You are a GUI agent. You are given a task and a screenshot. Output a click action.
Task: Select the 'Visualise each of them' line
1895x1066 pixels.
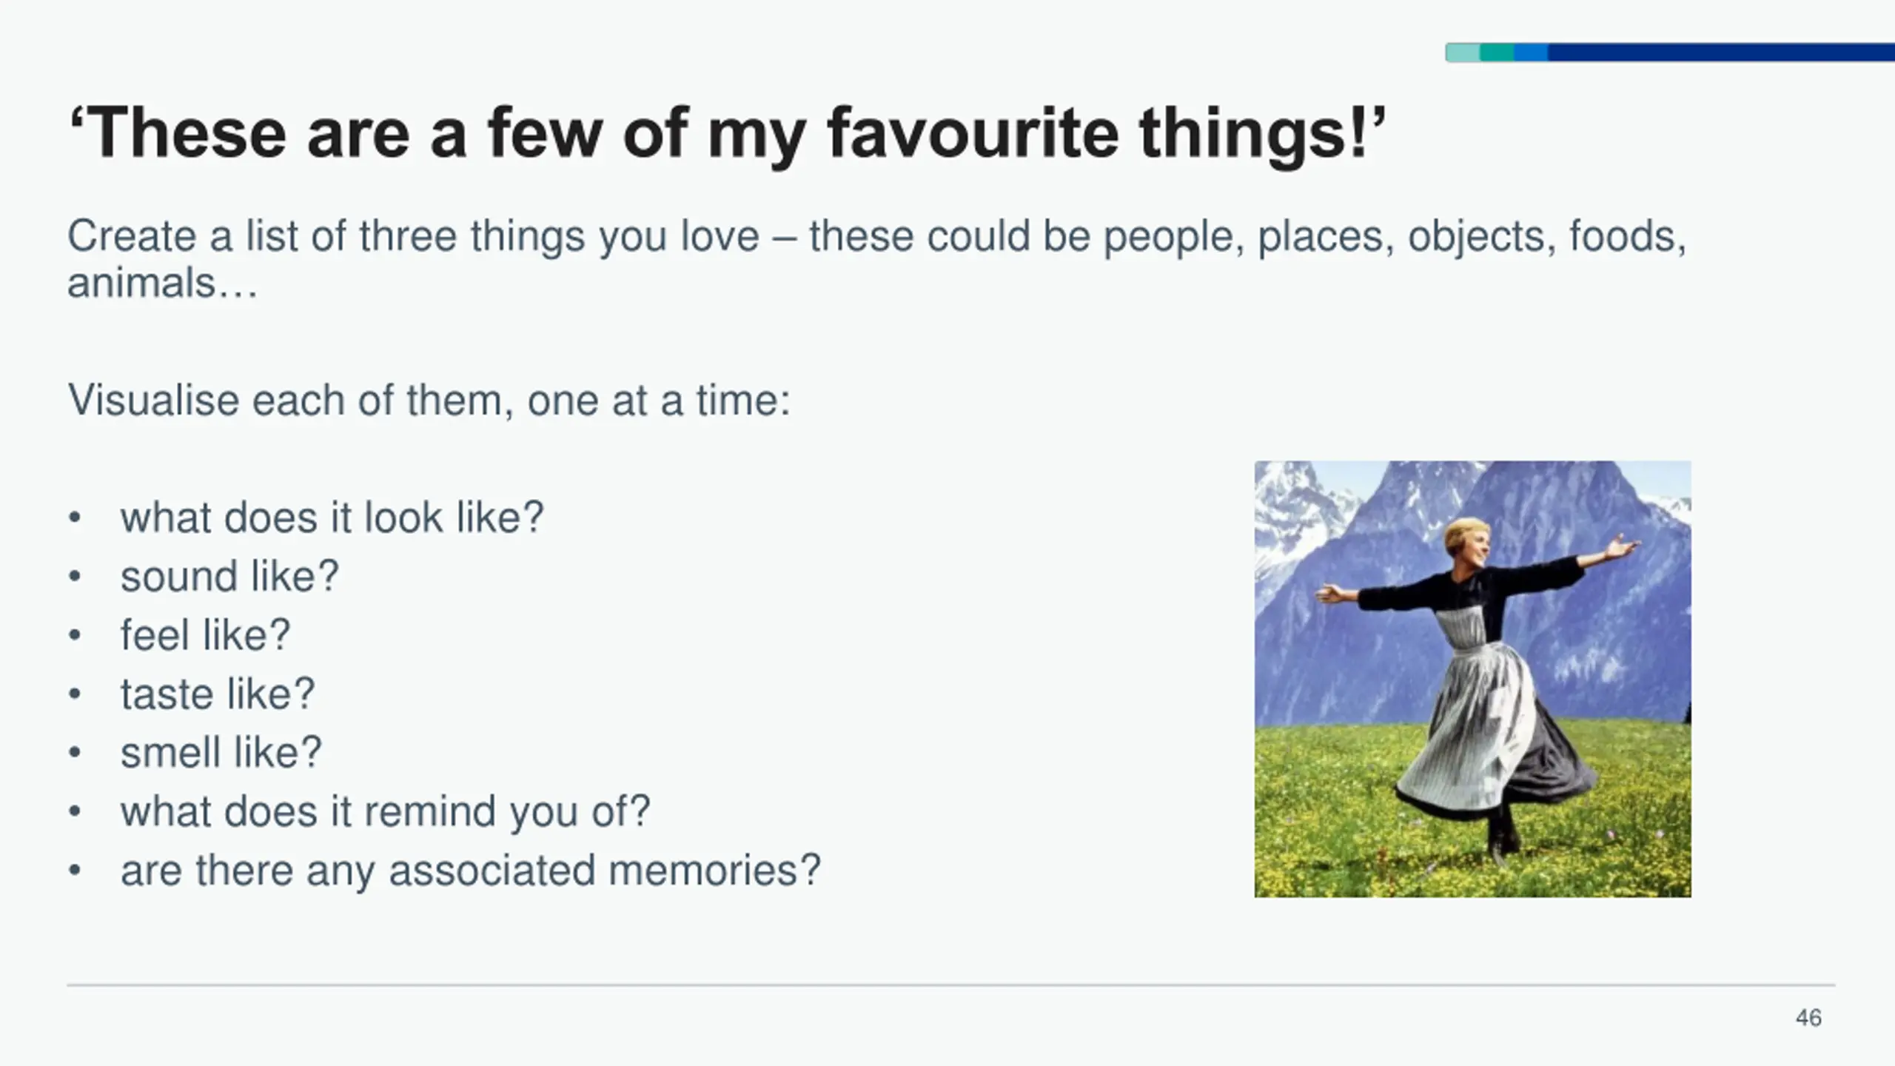tap(429, 400)
